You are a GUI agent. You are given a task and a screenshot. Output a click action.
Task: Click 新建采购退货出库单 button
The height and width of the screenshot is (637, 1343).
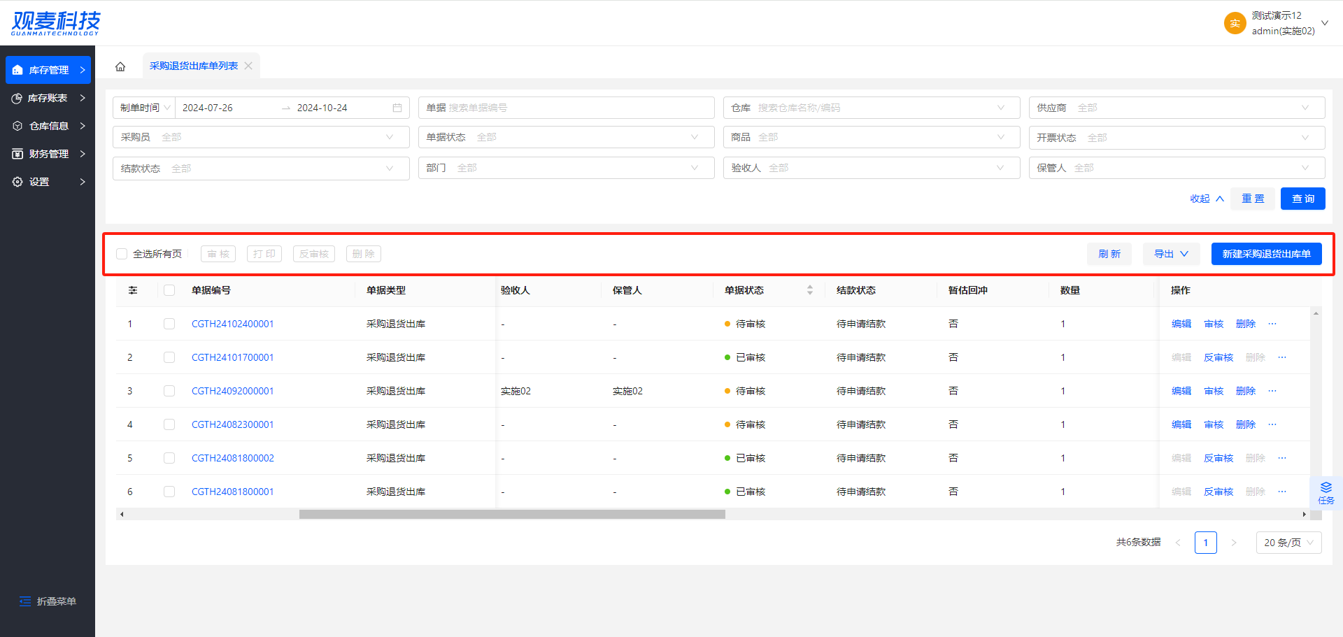click(1267, 254)
